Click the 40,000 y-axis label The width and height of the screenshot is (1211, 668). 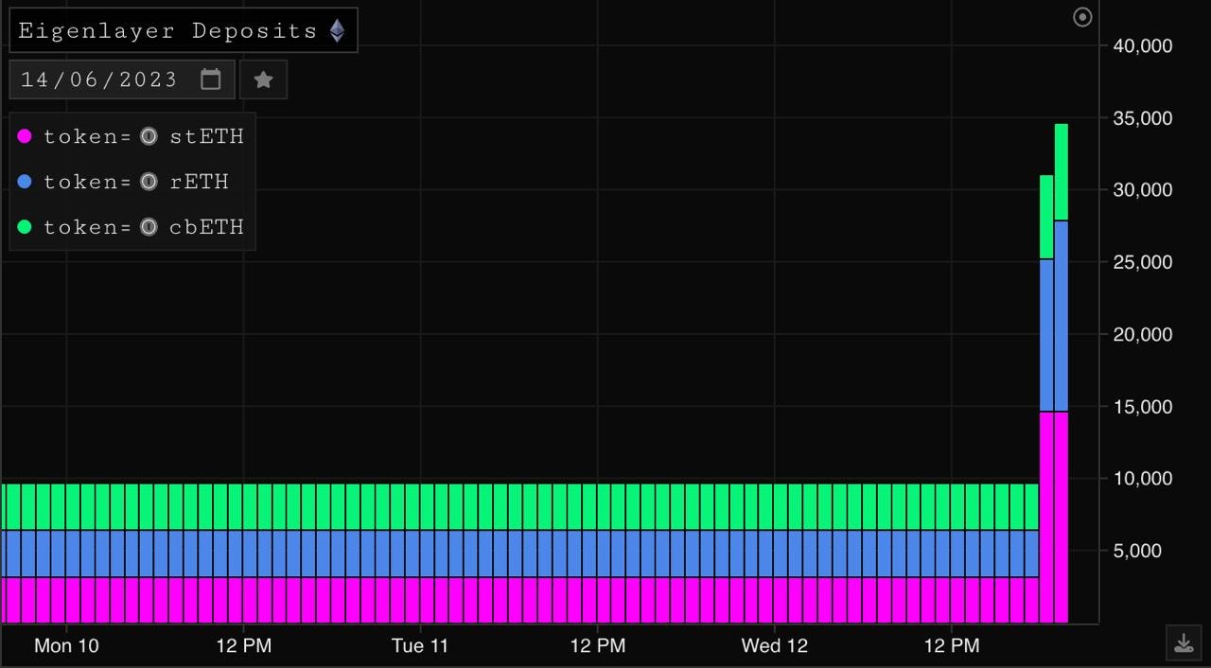(x=1142, y=46)
